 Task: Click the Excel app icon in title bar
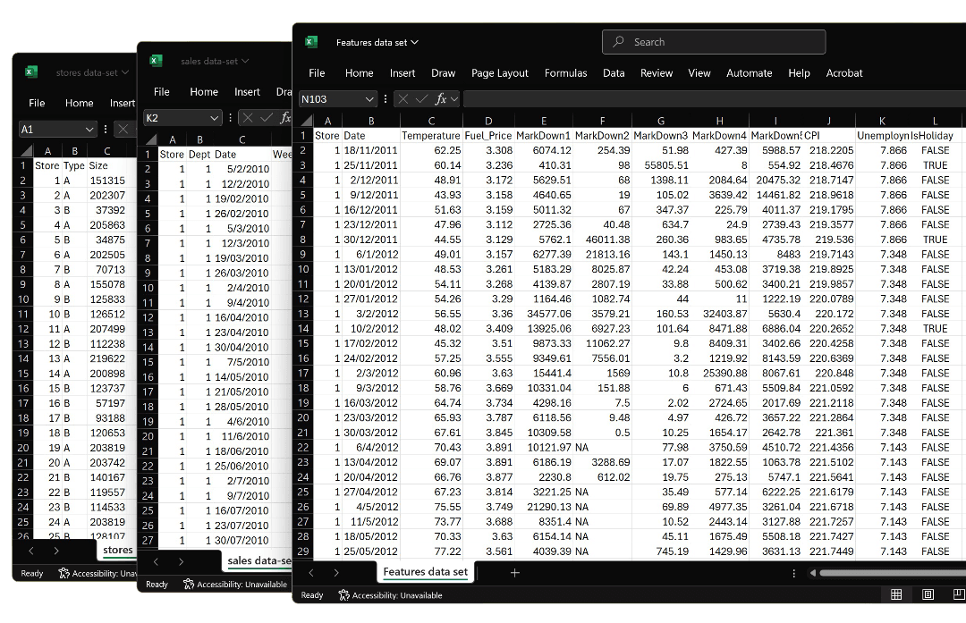(x=310, y=41)
